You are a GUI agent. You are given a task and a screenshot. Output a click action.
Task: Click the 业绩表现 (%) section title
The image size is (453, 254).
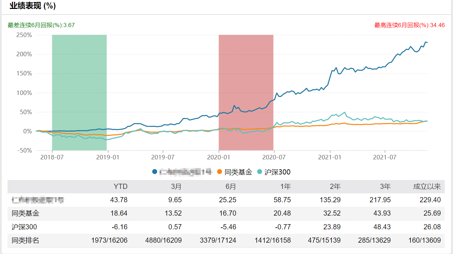click(x=33, y=6)
